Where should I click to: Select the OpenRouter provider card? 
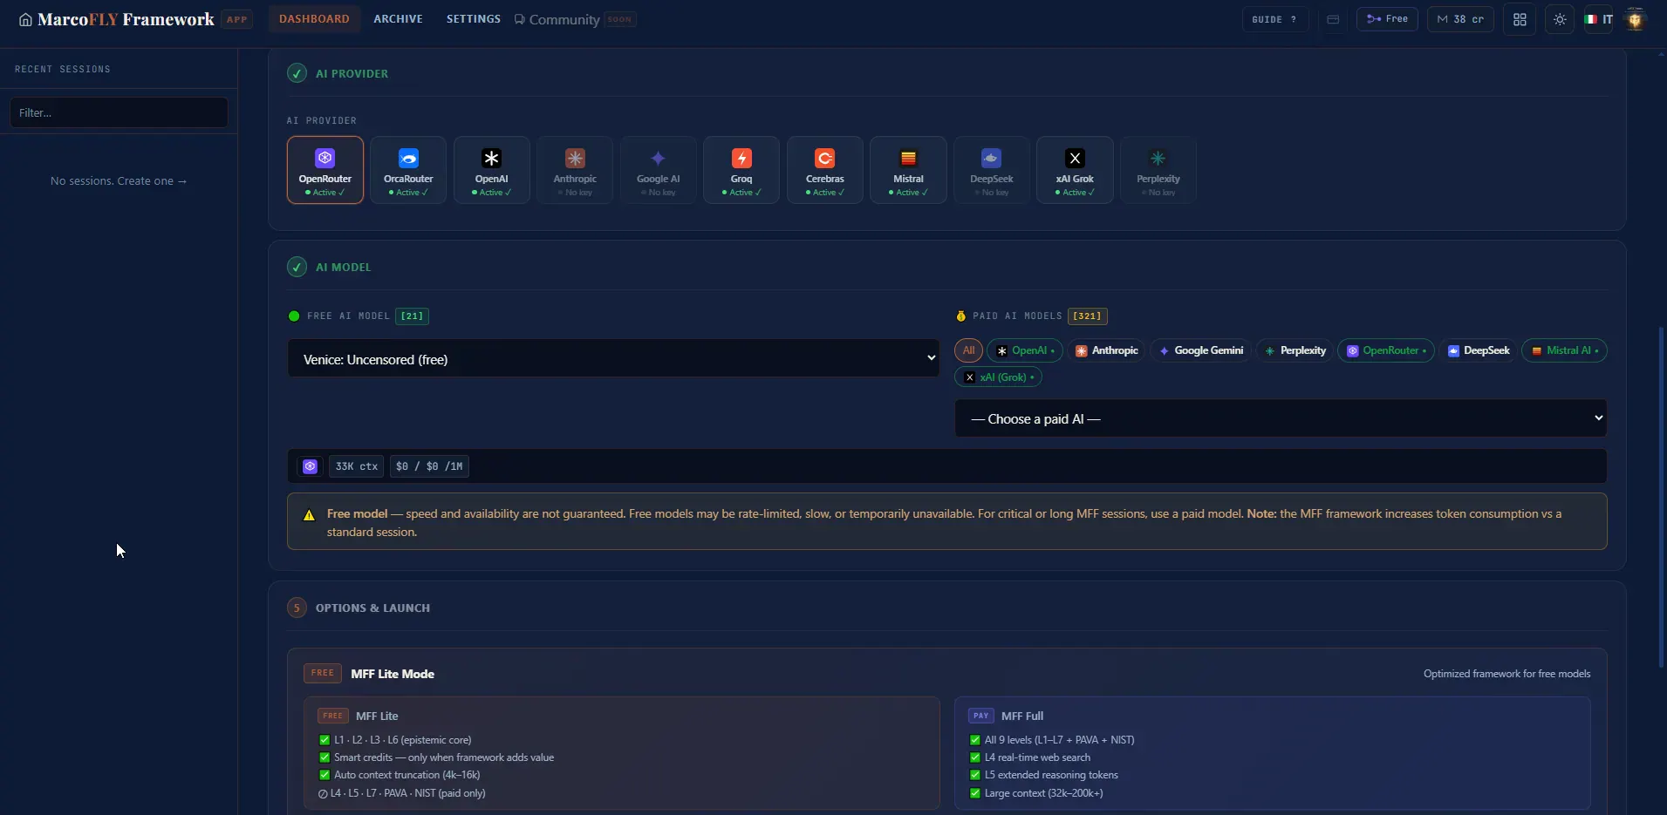point(325,170)
